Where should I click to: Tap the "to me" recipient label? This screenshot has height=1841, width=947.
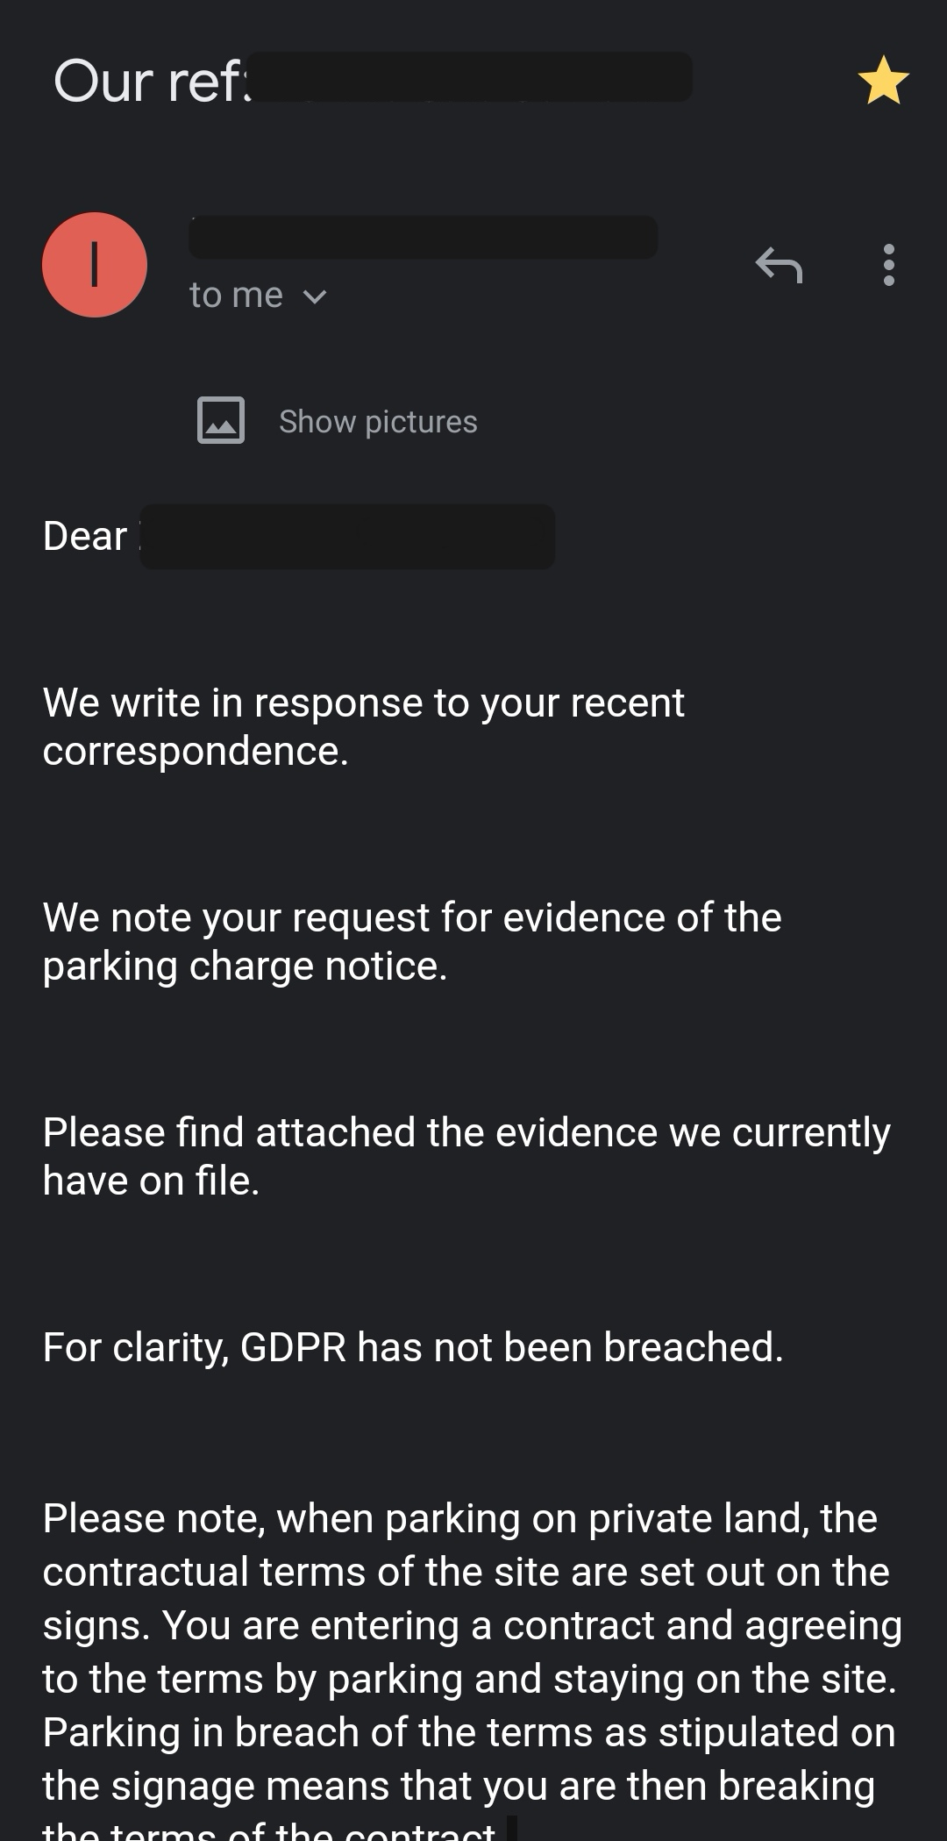coord(236,296)
